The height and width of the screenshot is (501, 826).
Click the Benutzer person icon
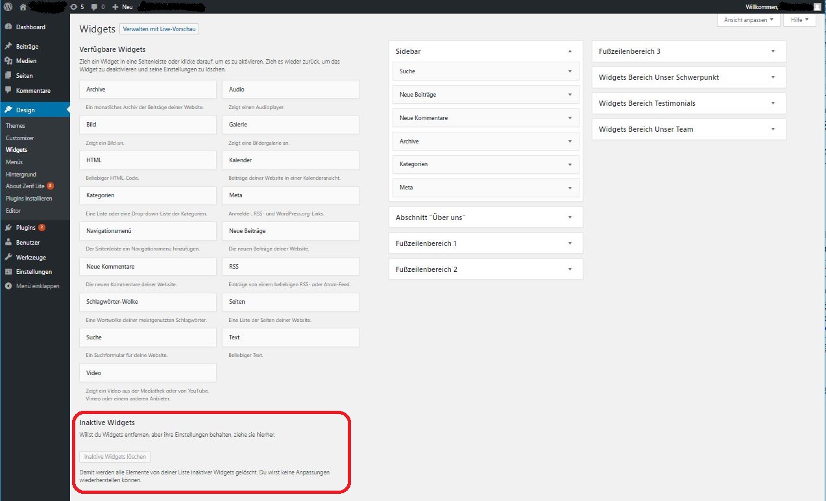click(8, 243)
